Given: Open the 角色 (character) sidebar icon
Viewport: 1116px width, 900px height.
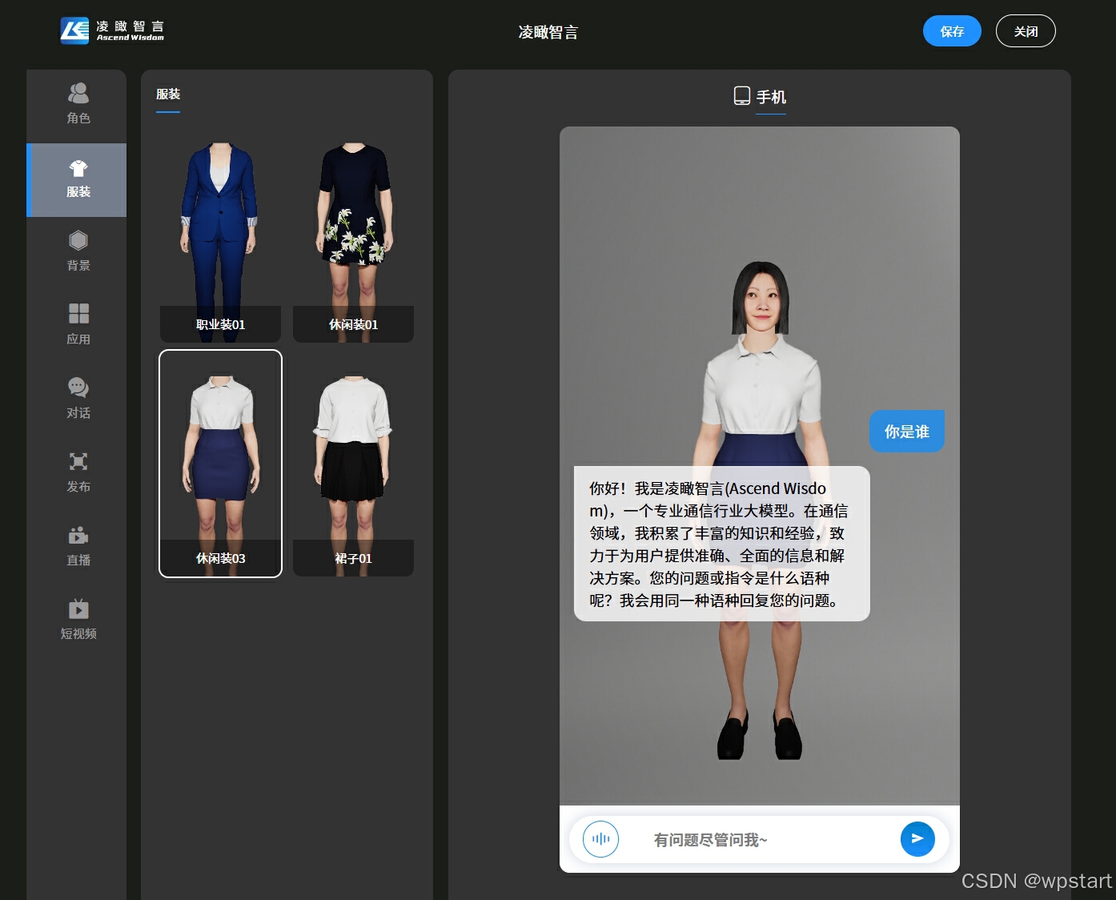Looking at the screenshot, I should click(78, 94).
